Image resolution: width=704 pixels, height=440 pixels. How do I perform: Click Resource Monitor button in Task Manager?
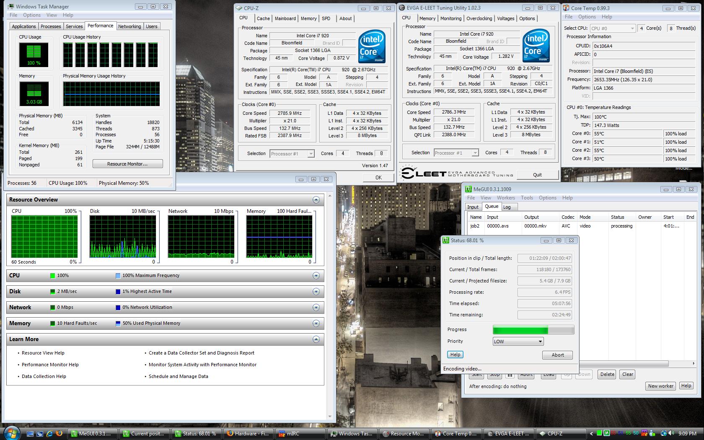pos(127,164)
